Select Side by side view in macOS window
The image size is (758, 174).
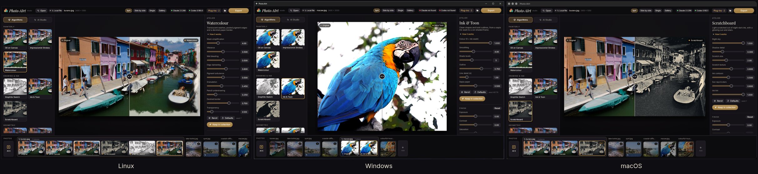tap(646, 11)
